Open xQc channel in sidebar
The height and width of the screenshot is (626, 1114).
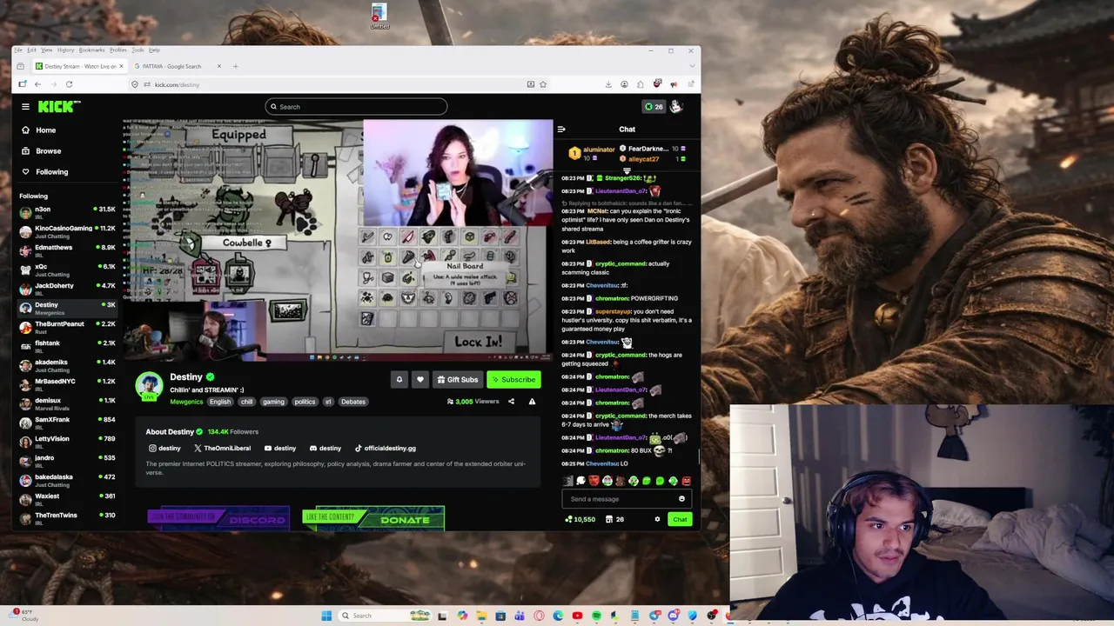pyautogui.click(x=67, y=270)
